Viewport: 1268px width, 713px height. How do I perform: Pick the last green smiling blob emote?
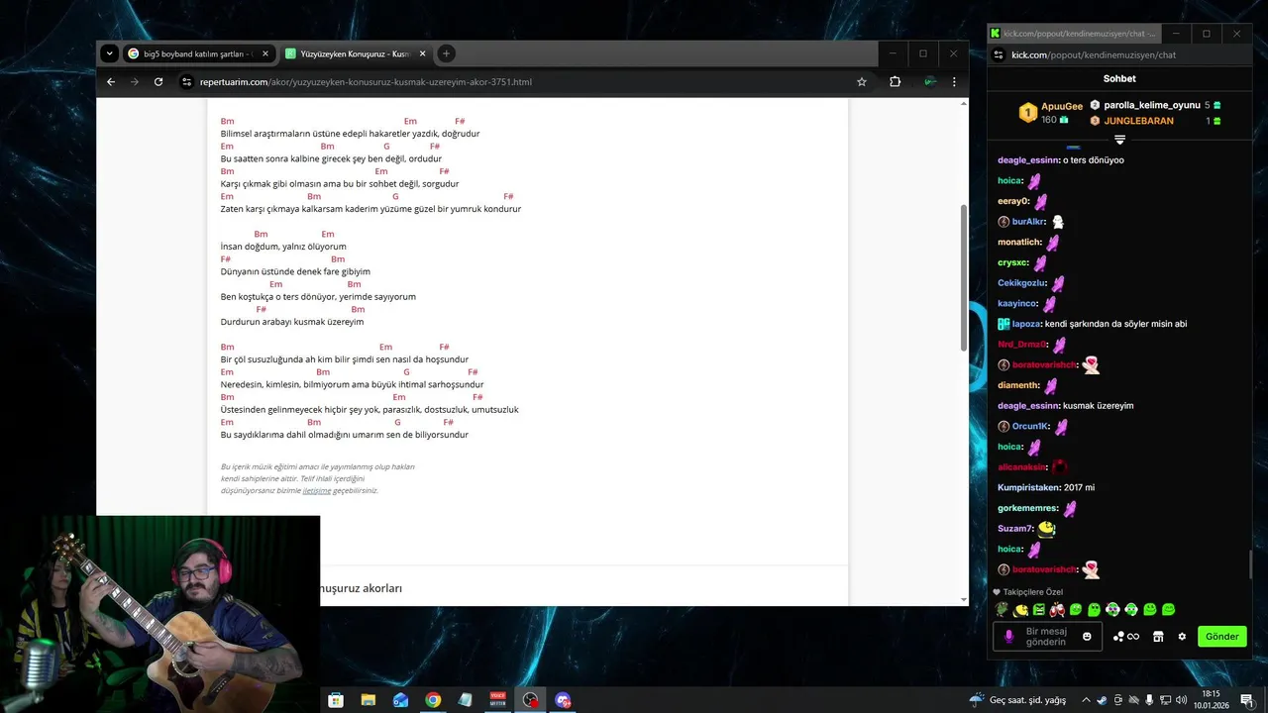(x=1169, y=610)
